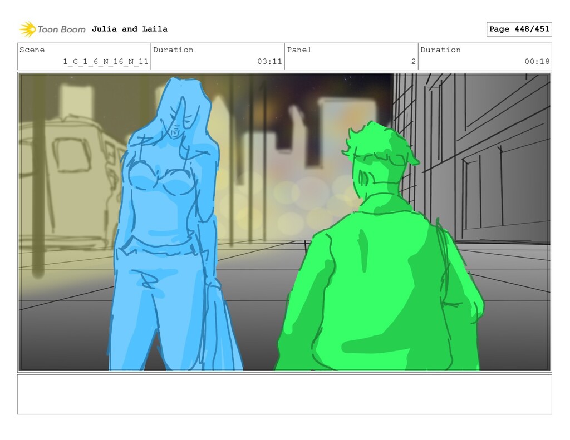This screenshot has height=440, width=570.
Task: Click the 'Panel' header label
Action: click(299, 50)
